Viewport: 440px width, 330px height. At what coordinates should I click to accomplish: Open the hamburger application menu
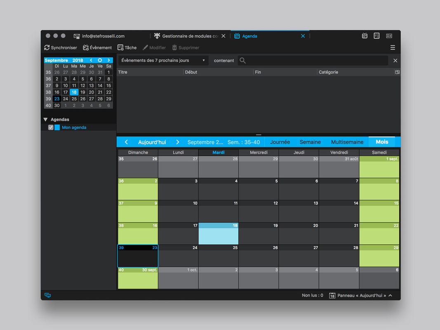[x=393, y=47]
